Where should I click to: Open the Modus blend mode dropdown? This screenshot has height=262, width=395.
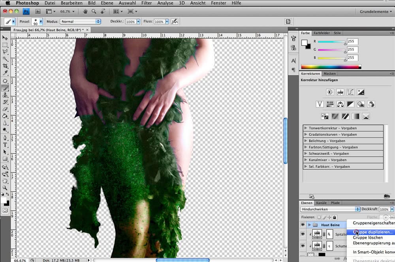click(80, 22)
